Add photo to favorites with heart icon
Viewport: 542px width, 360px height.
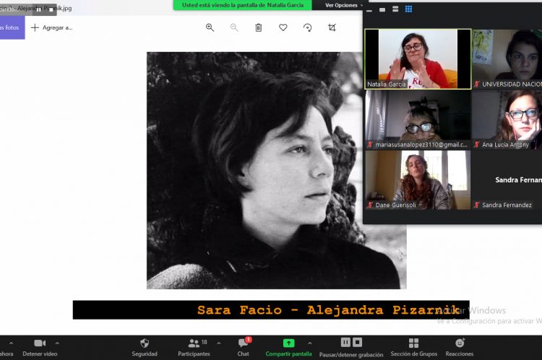coord(283,27)
